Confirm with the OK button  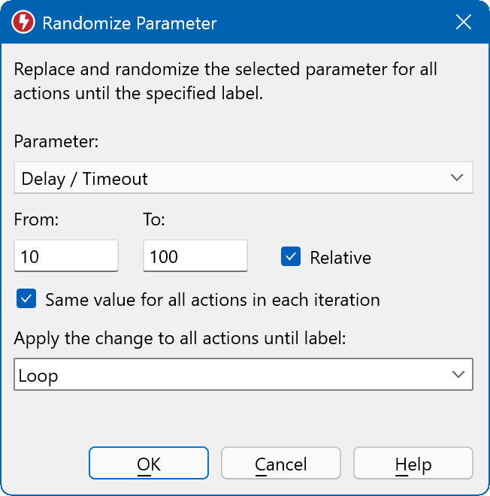[x=149, y=464]
